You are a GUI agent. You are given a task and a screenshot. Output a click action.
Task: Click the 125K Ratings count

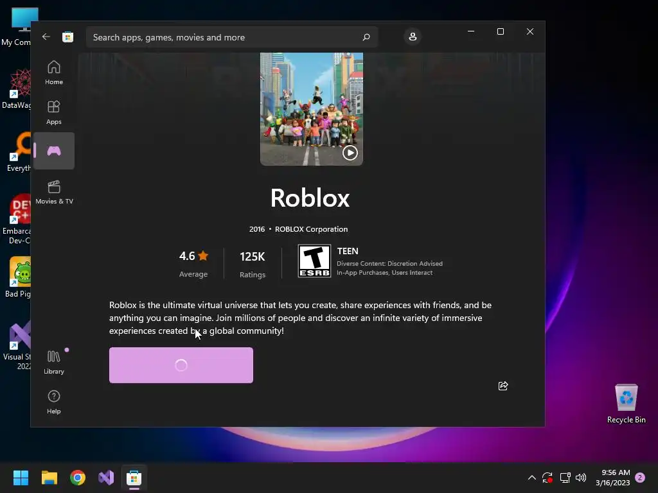(252, 264)
